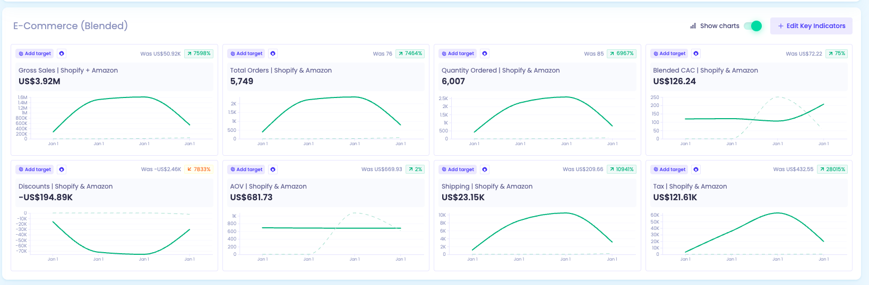Click the US$3.92M value
This screenshot has height=285, width=869.
tap(39, 82)
